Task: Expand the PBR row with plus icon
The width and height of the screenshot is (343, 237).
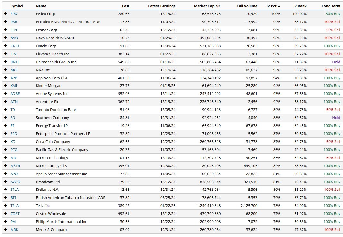Action: [6, 21]
